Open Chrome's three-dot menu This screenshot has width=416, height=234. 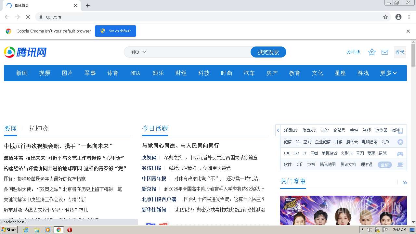click(409, 17)
